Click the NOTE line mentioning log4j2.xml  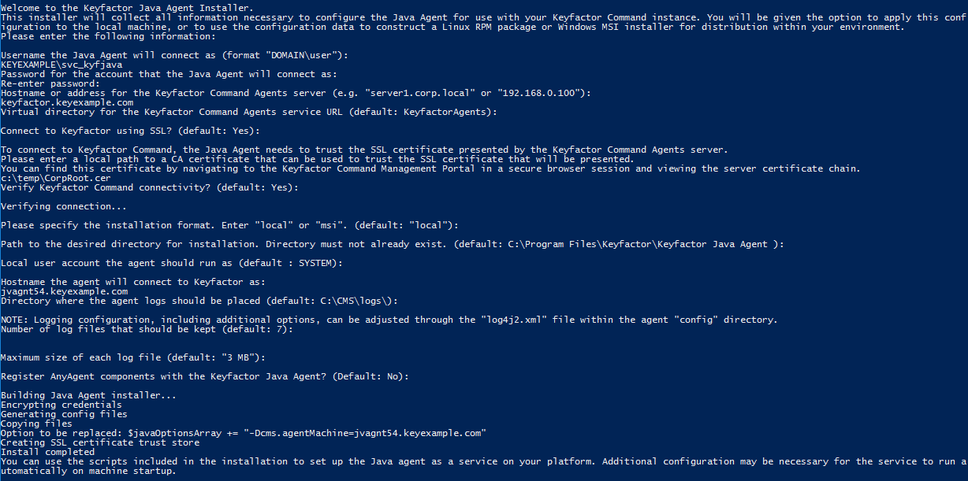389,320
